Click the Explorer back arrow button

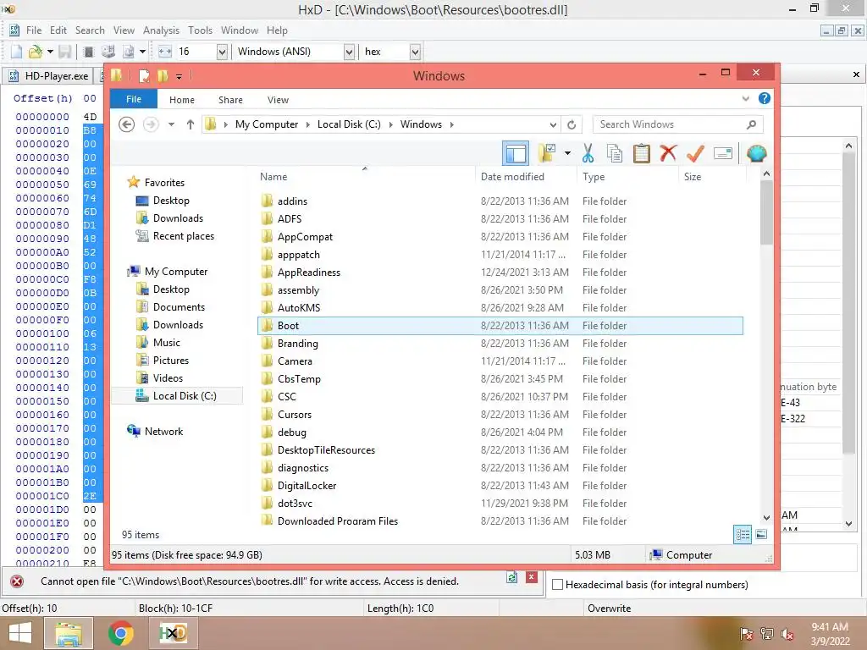coord(127,124)
